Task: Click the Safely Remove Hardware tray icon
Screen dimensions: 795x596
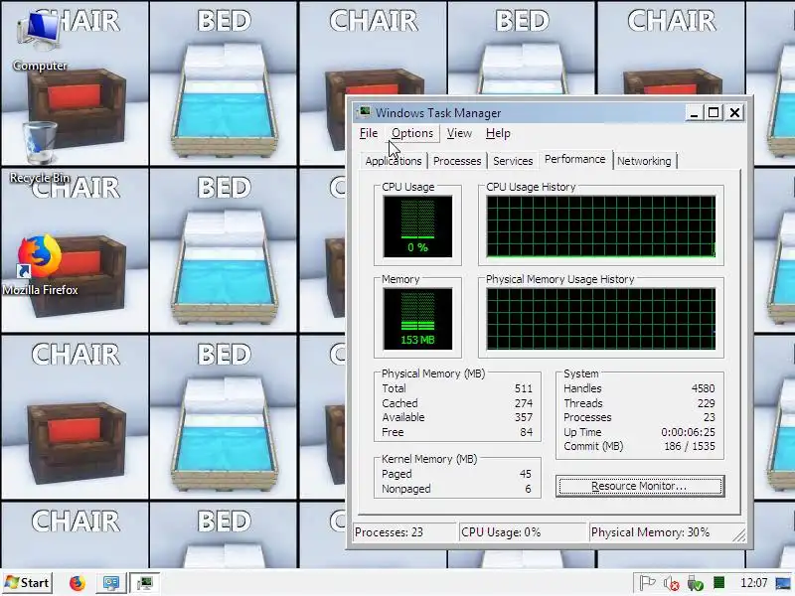Action: click(695, 583)
